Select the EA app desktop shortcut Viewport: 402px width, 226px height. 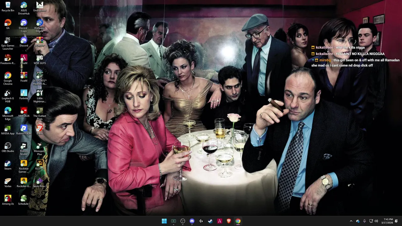coord(8,24)
